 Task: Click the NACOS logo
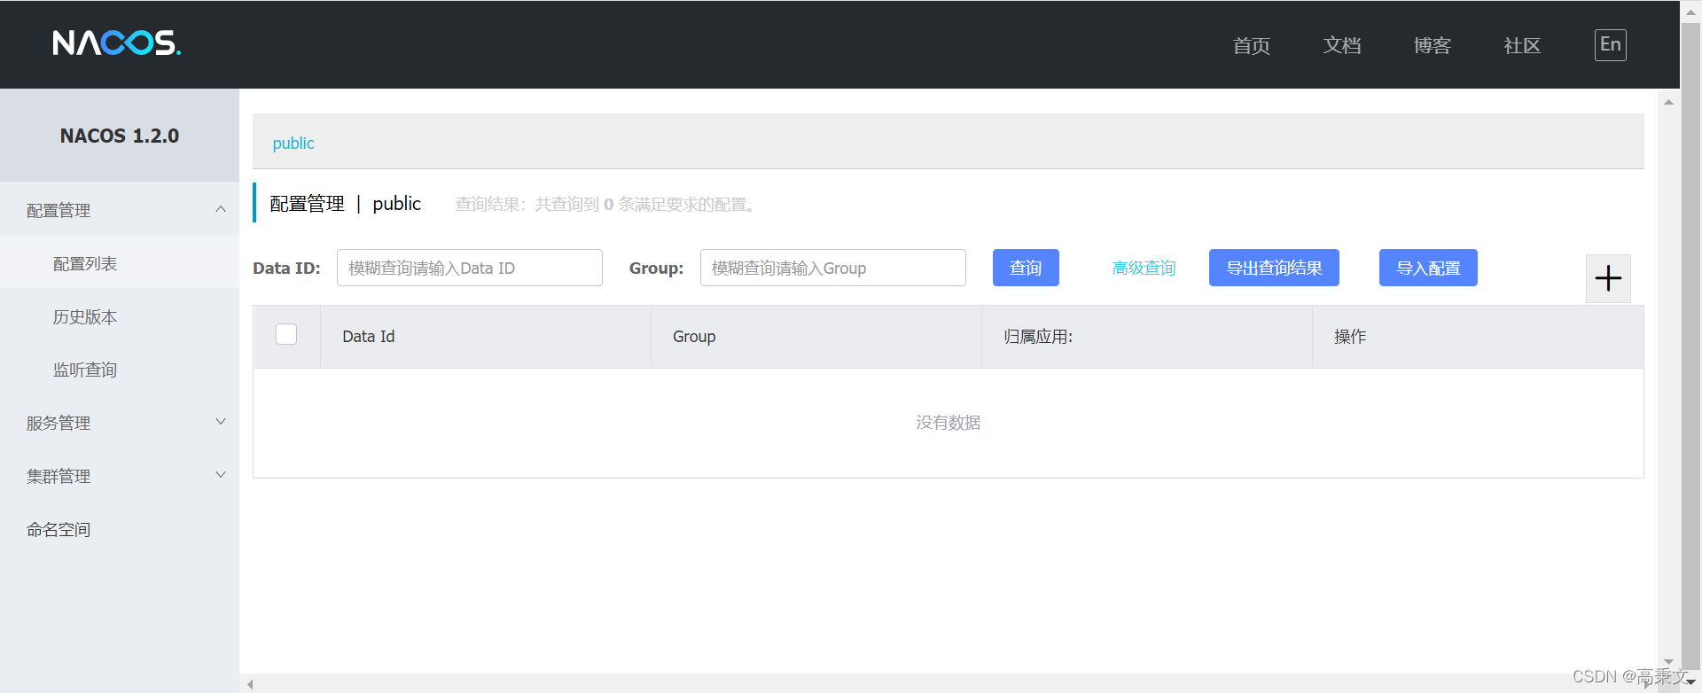(x=116, y=43)
